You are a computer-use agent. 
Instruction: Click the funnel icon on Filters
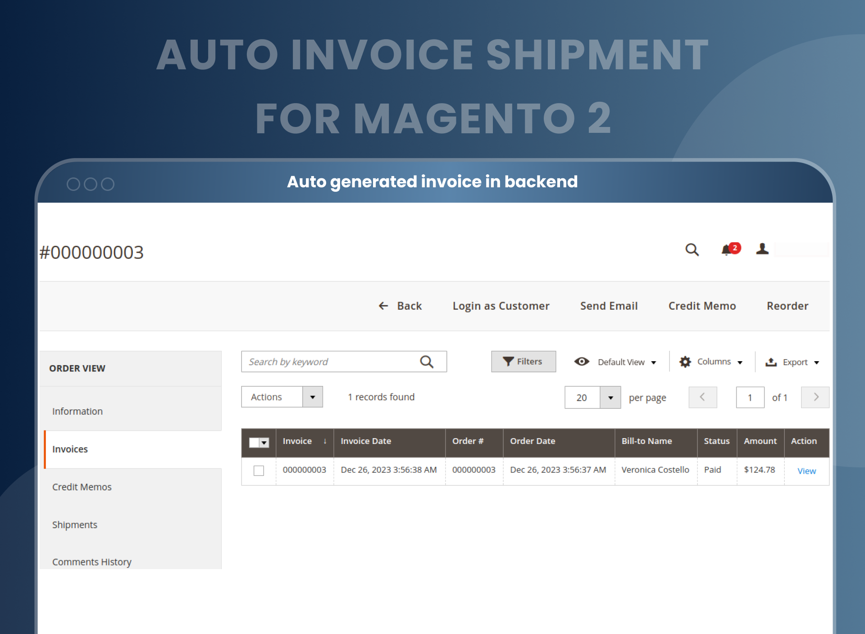(x=508, y=362)
